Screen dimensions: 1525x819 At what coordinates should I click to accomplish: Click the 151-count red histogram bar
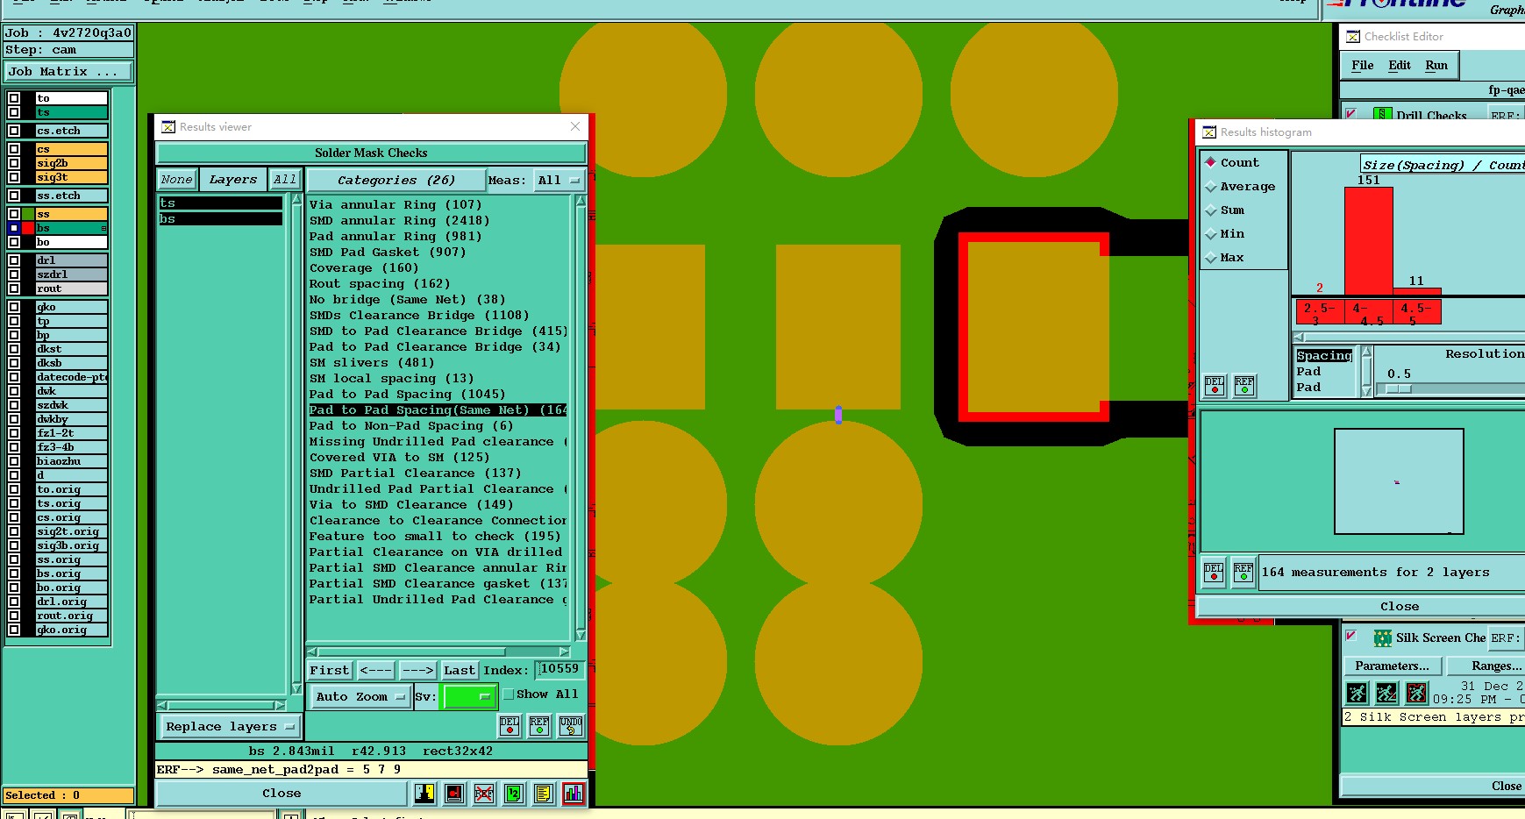(x=1368, y=240)
